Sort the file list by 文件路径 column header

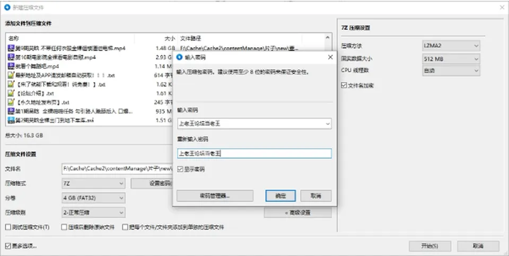240,38
